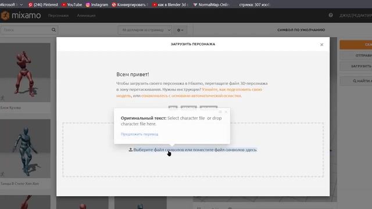Open the NormalMap-Online bookmark
Viewport: 372px width, 209px height.
click(211, 5)
